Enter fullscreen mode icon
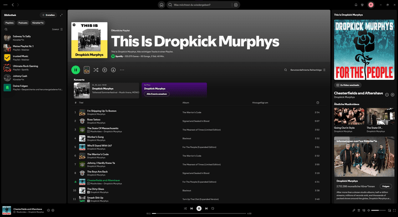 click(x=395, y=210)
